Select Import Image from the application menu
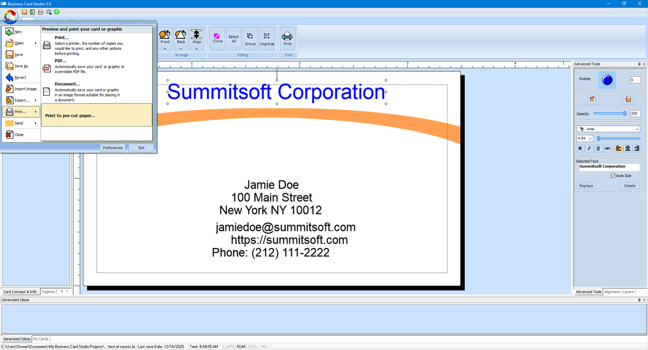This screenshot has height=350, width=648. 21,89
